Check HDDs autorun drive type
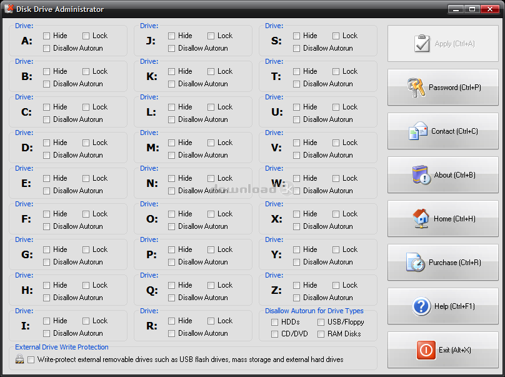Screen dimensions: 505x377 coord(275,322)
